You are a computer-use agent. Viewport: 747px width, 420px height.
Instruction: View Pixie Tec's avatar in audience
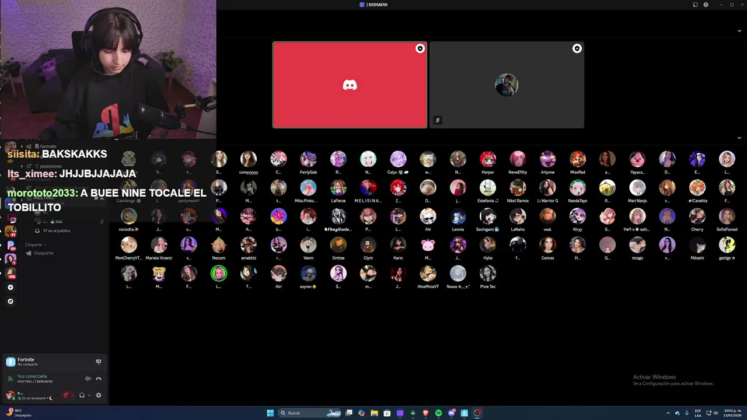[x=488, y=273]
